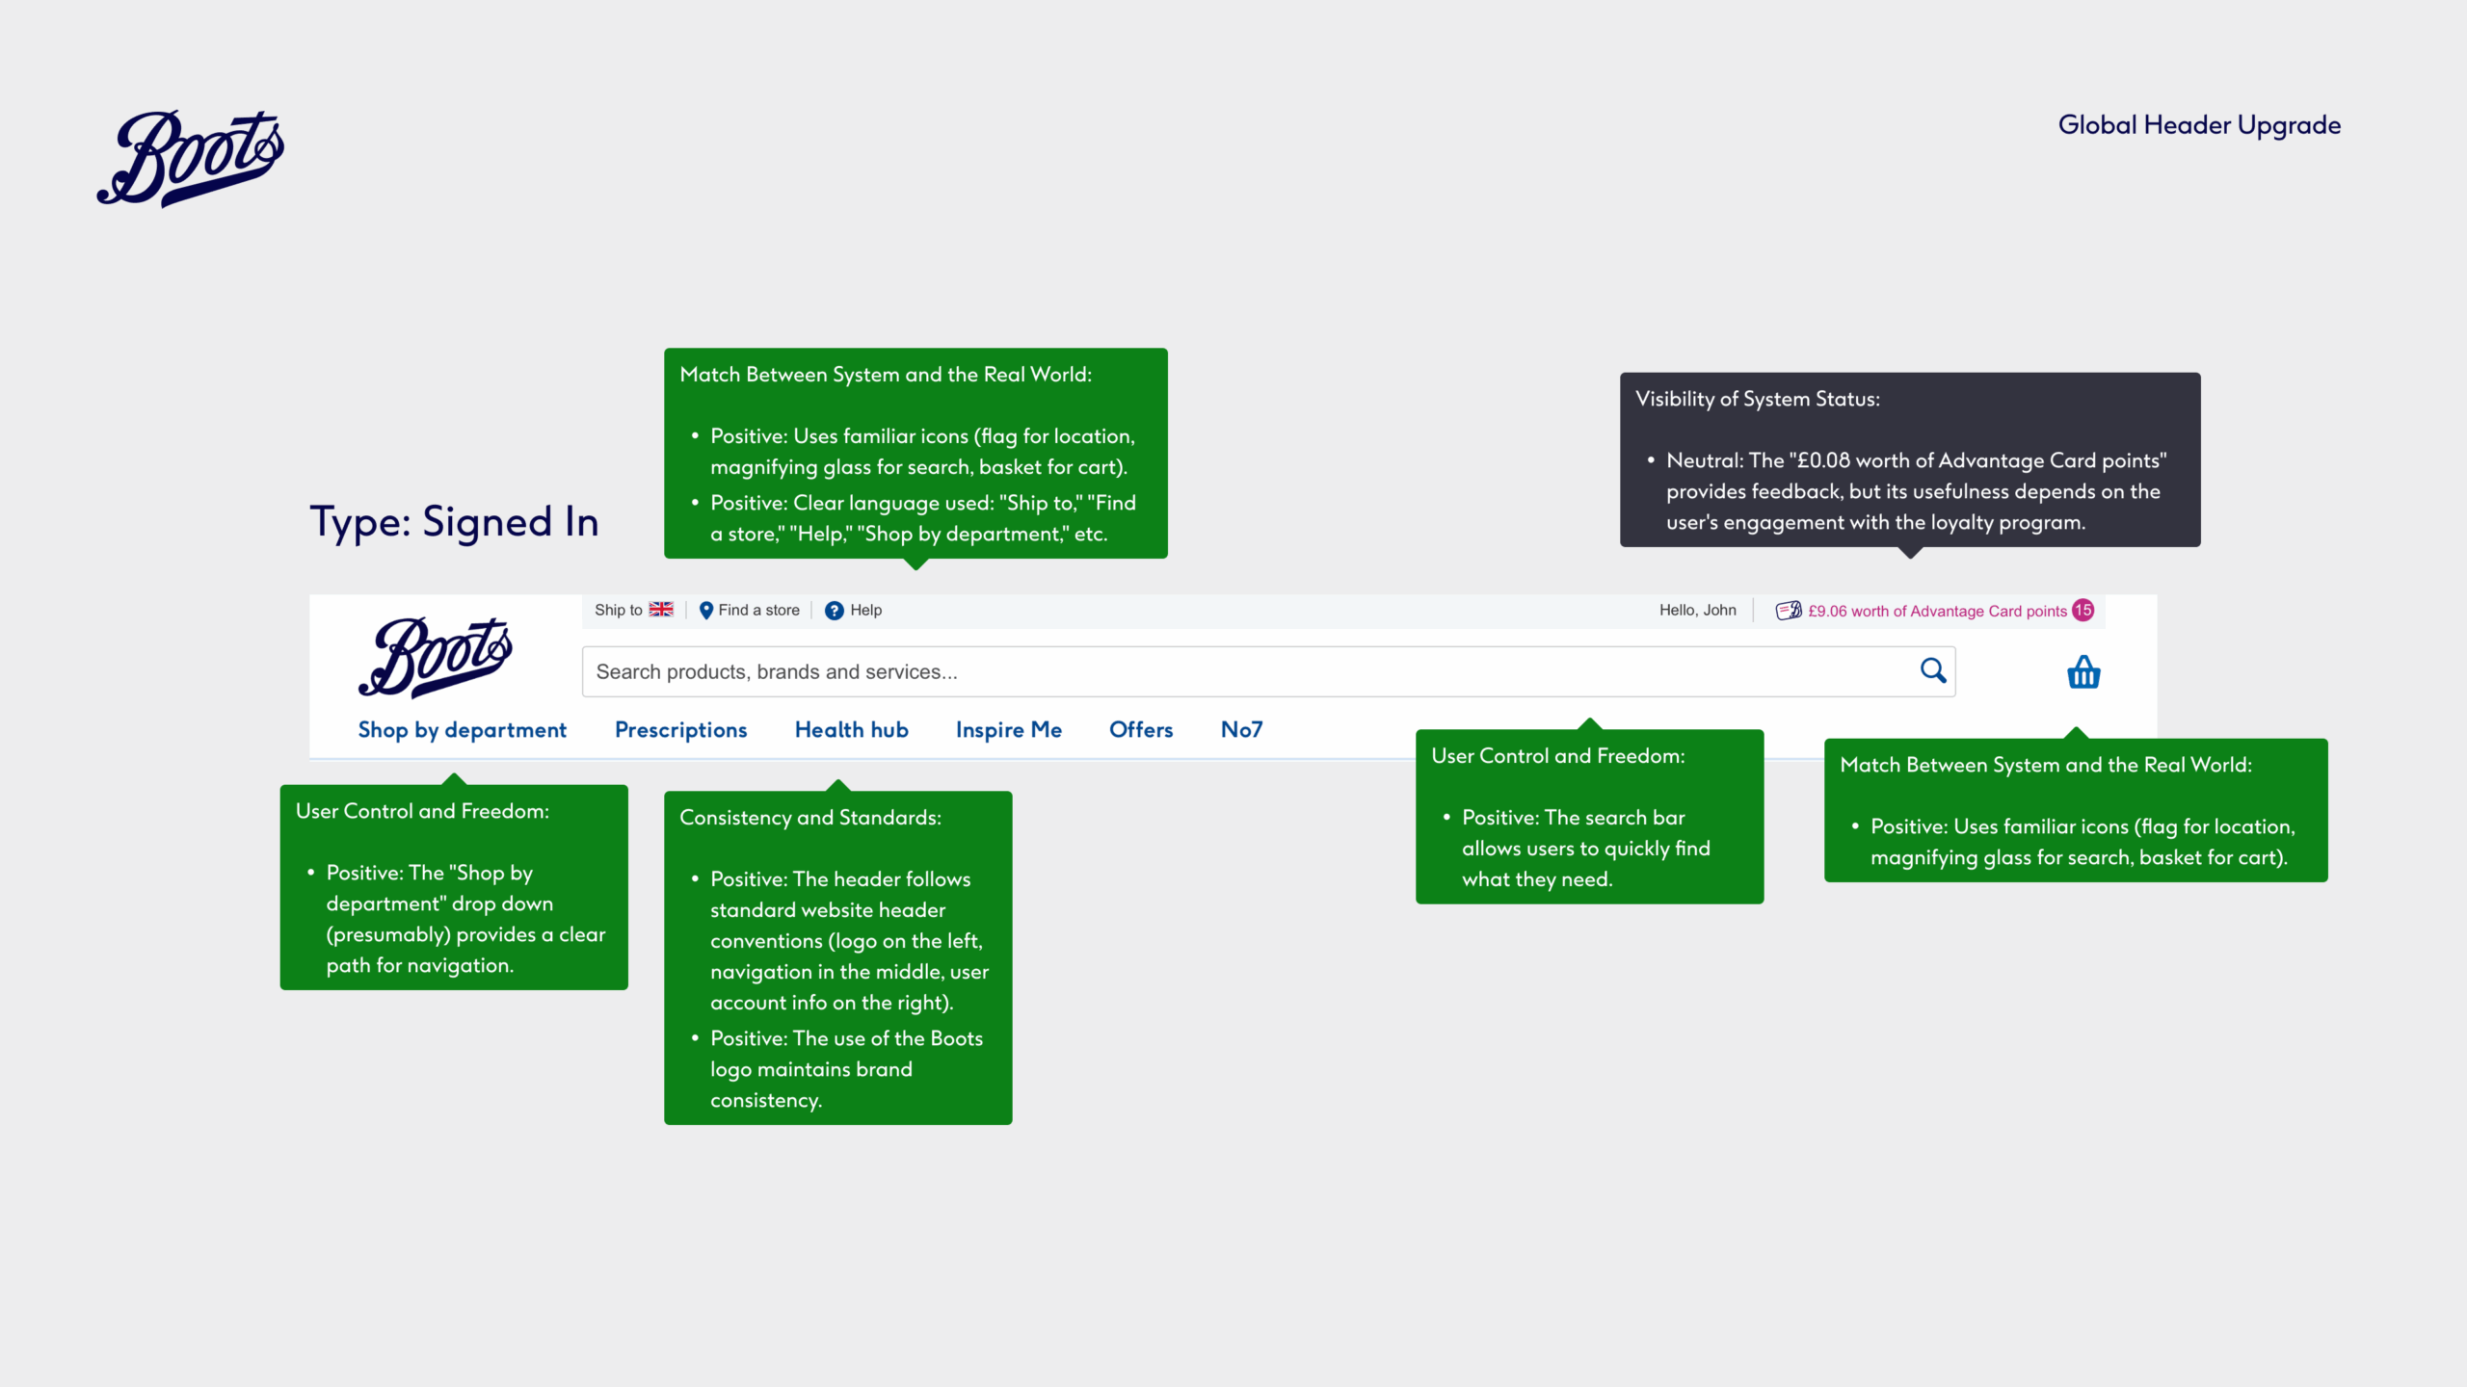Open the Shop by department menu
This screenshot has height=1387, width=2467.
463,730
